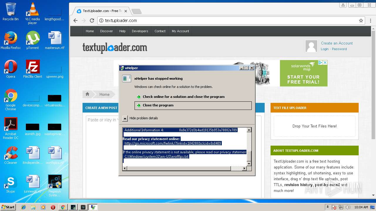The width and height of the screenshot is (376, 211).
Task: Open the Start menu
Action: 8,207
